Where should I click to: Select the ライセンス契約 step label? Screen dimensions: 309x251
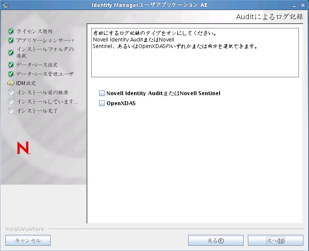34,31
